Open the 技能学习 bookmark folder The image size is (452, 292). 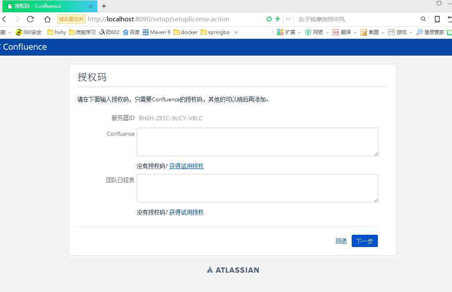pos(82,32)
